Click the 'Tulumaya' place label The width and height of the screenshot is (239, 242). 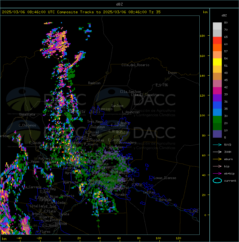click(x=98, y=127)
